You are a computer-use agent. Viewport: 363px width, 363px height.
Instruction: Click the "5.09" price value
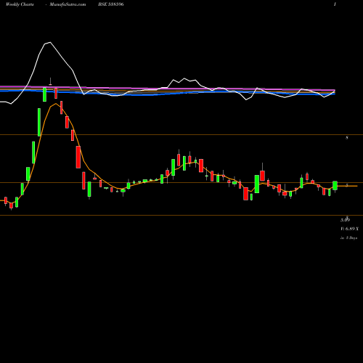point(346,220)
